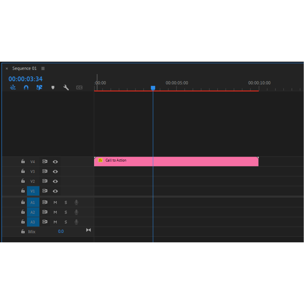Image resolution: width=304 pixels, height=304 pixels.
Task: Enable voice-over record on A3
Action: [x=76, y=222]
